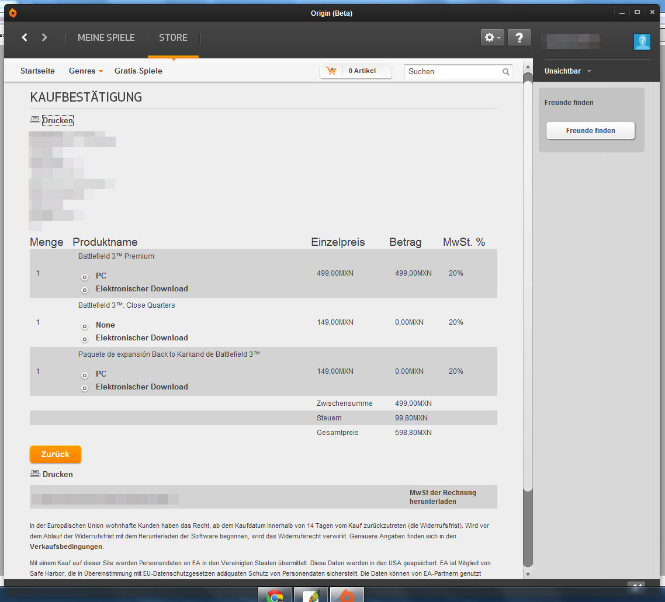Click the Freunde finden button
Image resolution: width=665 pixels, height=602 pixels.
tap(590, 130)
